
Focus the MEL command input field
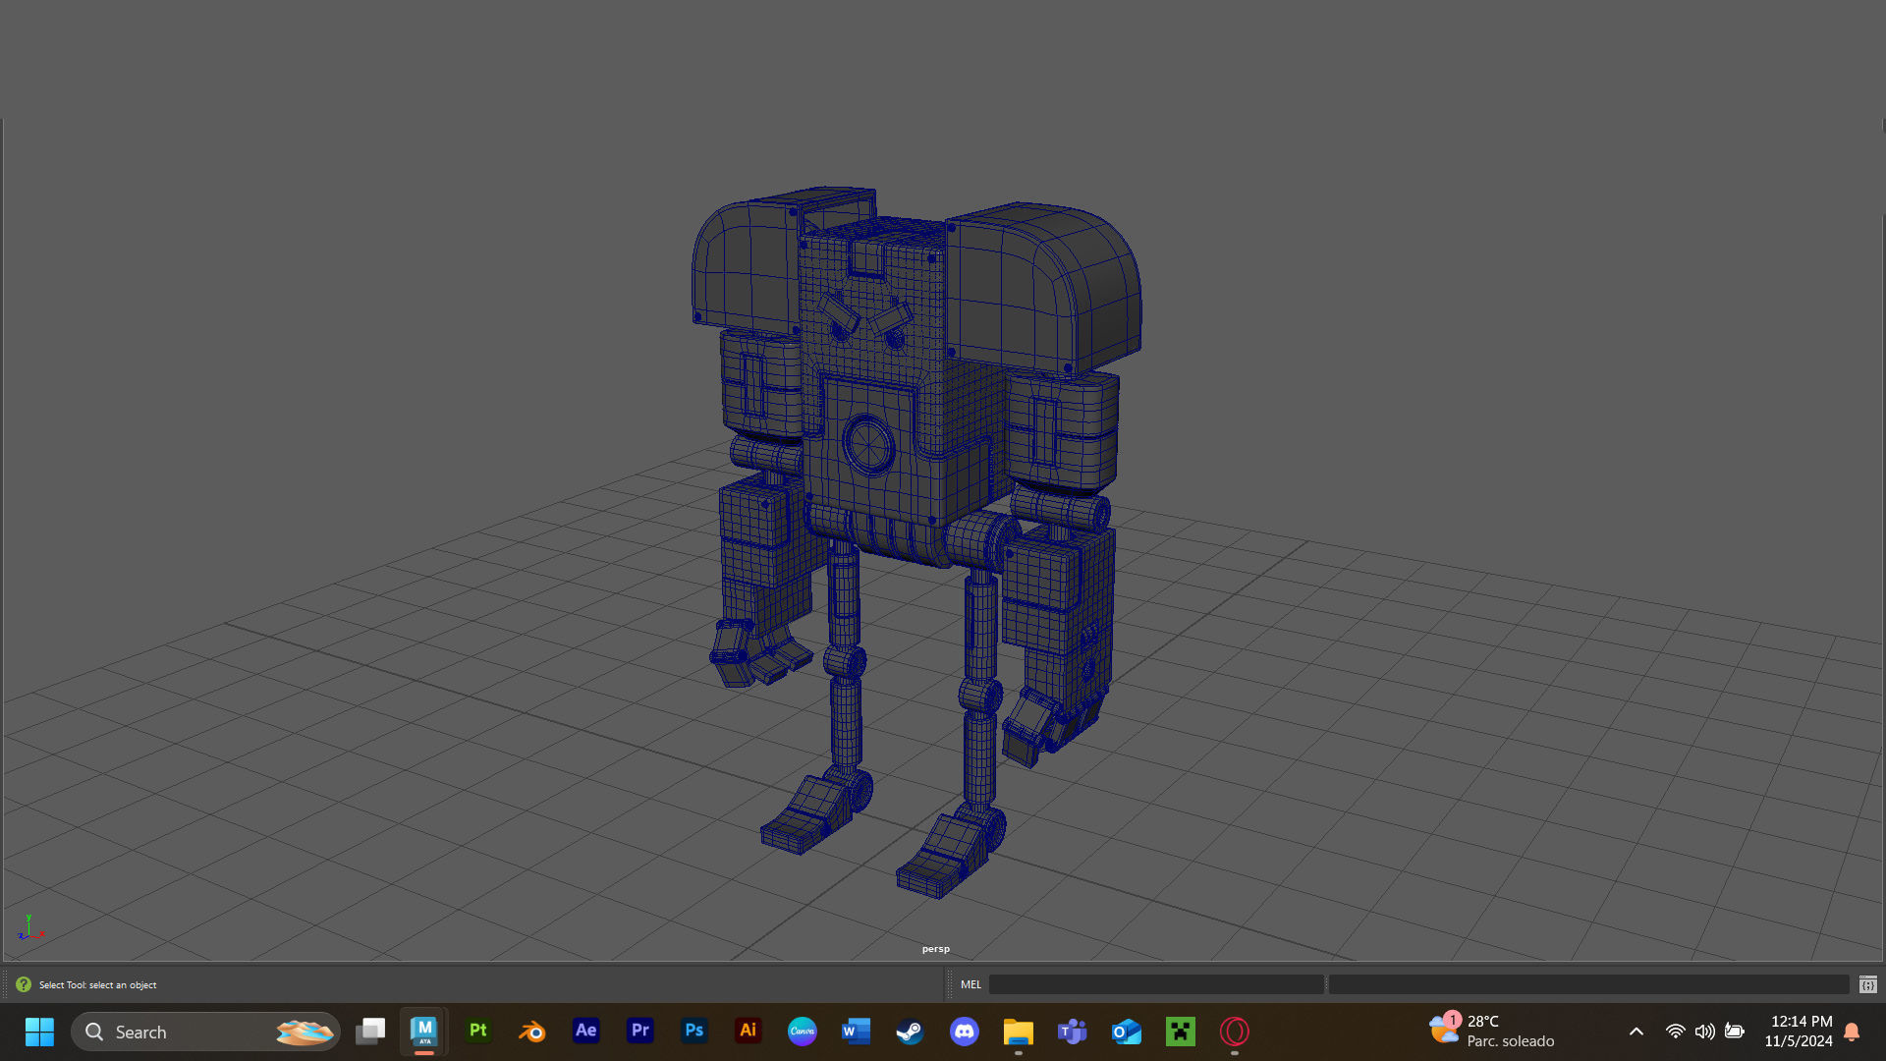(1156, 984)
